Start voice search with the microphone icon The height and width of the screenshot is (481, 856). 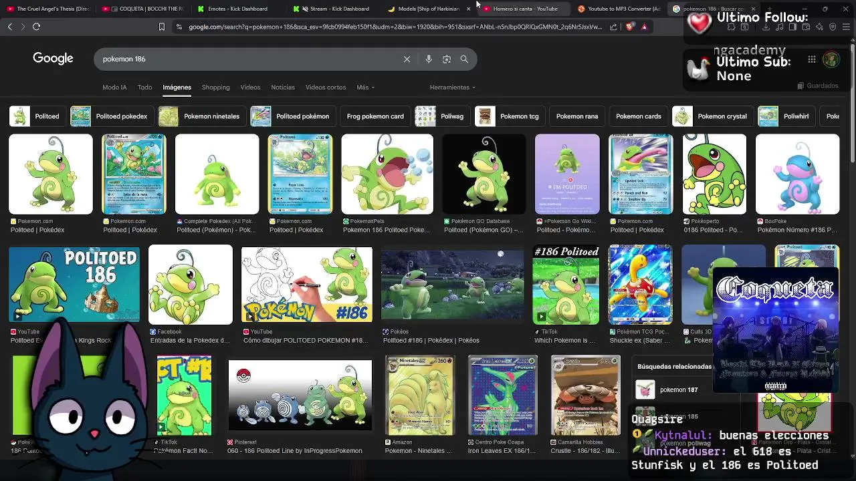click(429, 59)
